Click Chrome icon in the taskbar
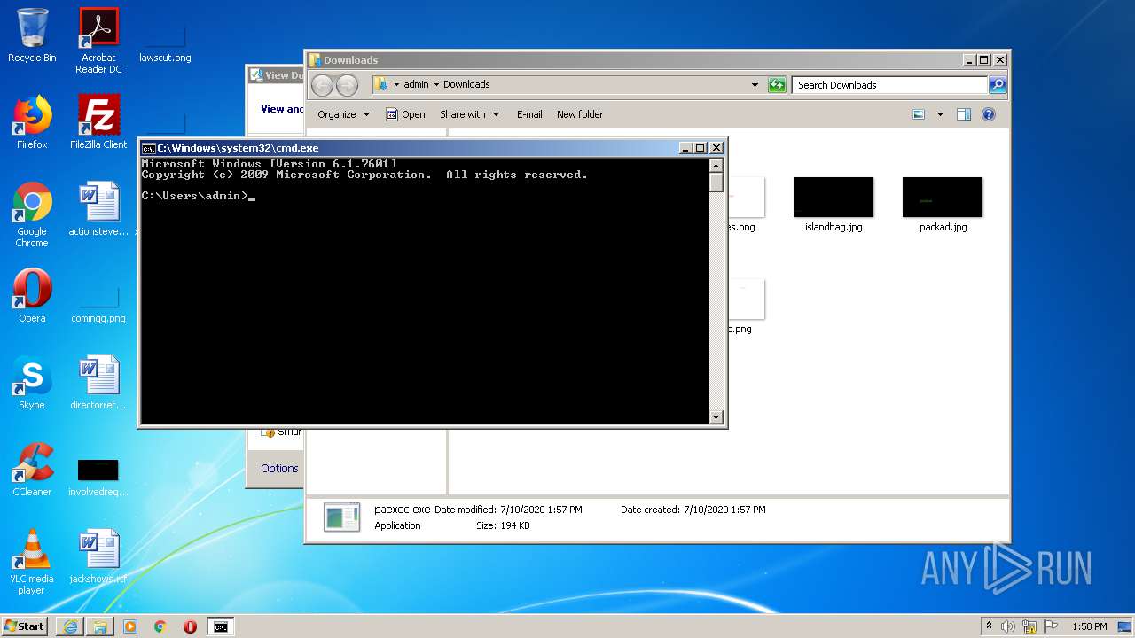The image size is (1135, 638). pyautogui.click(x=160, y=626)
